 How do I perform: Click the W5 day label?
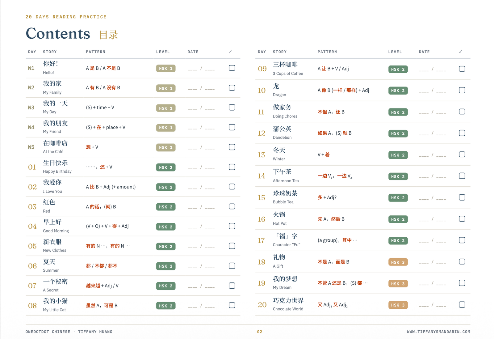(x=31, y=147)
